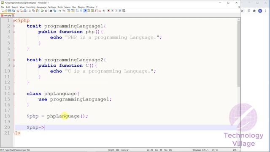
Task: Toggle Word Wrap toolbar button
Action: coord(77,11)
